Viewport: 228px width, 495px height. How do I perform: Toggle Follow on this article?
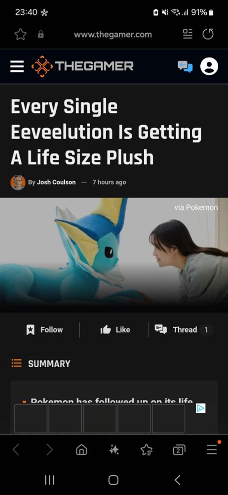pos(44,330)
